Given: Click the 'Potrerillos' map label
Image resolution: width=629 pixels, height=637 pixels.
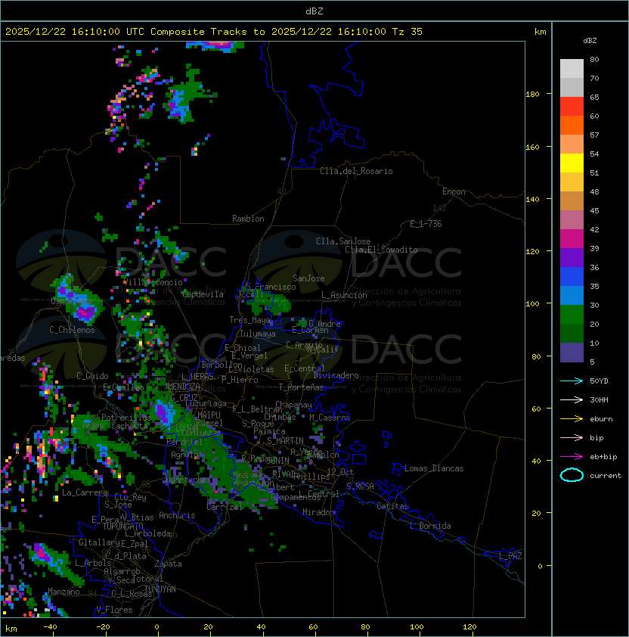Looking at the screenshot, I should click(126, 417).
